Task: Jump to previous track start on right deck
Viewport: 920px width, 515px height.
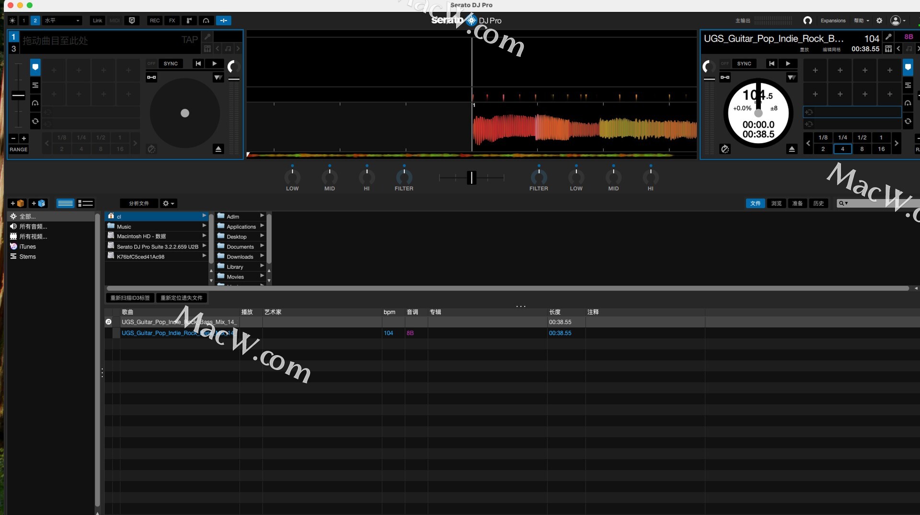Action: click(771, 64)
